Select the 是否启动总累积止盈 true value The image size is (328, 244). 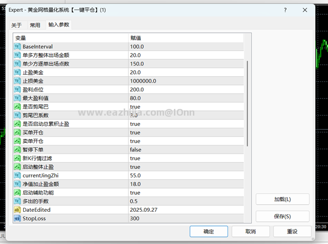(x=135, y=124)
